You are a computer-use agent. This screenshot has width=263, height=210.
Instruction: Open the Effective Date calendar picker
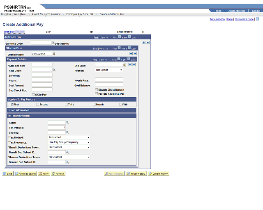coord(54,54)
